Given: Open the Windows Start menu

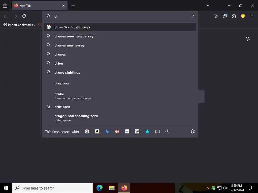Looking at the screenshot, I should (x=6, y=188).
